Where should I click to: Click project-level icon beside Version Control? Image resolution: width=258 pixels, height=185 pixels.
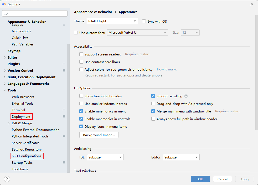[64, 70]
